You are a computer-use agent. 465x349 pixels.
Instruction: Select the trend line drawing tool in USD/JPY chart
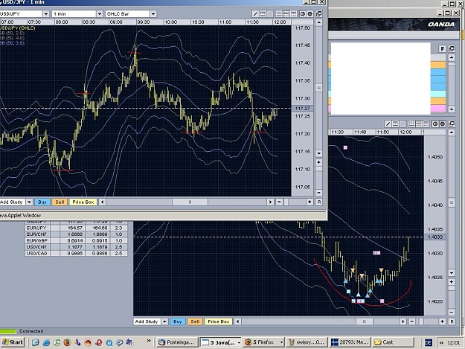coord(255,14)
